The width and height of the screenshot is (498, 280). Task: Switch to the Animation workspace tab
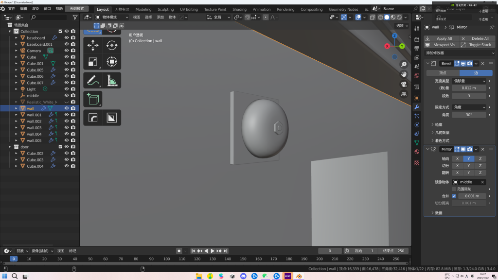(261, 9)
